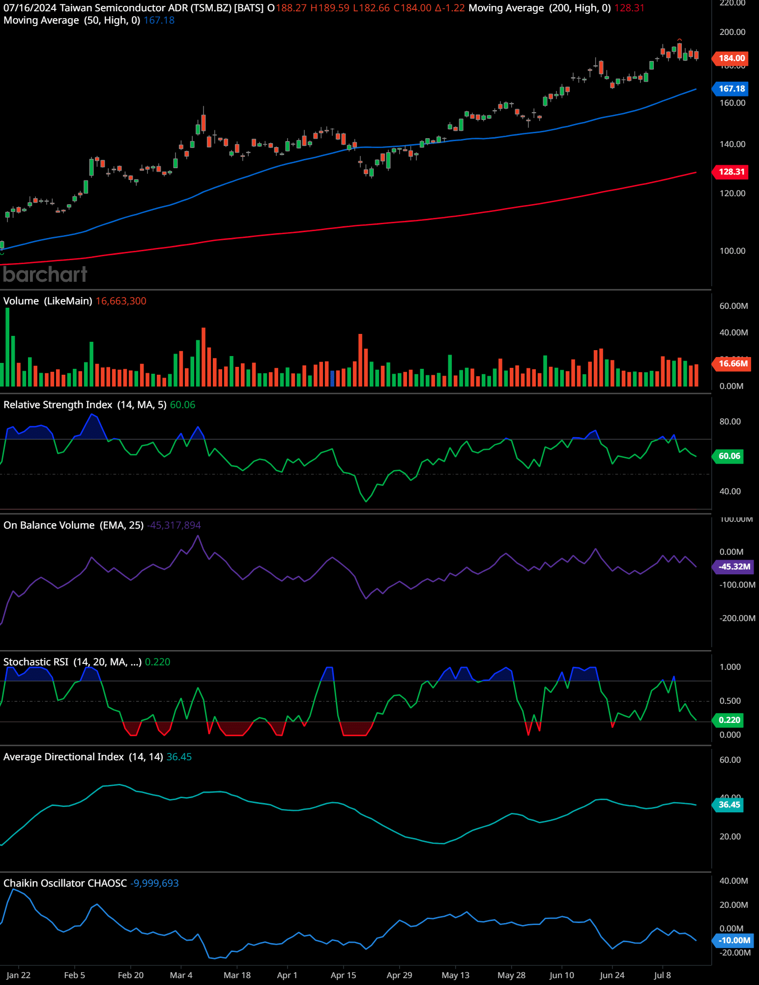This screenshot has height=985, width=759.
Task: Click the O188.27 open price value
Action: pos(287,8)
